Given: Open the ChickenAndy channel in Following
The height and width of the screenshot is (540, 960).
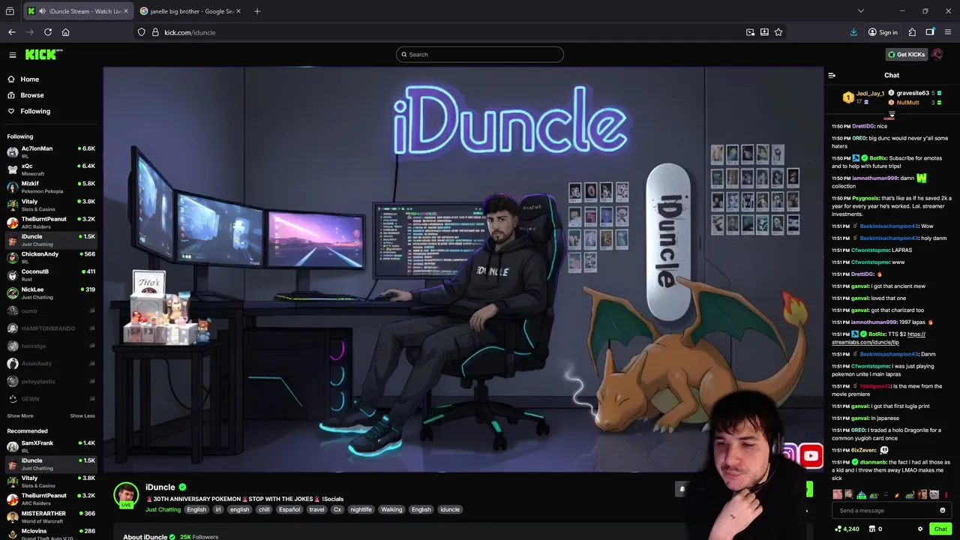Looking at the screenshot, I should pyautogui.click(x=51, y=257).
